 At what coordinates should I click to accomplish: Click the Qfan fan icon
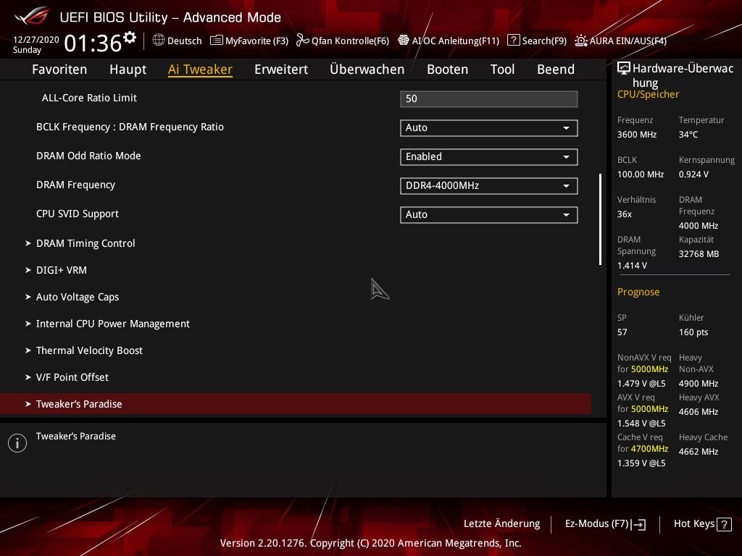coord(302,41)
